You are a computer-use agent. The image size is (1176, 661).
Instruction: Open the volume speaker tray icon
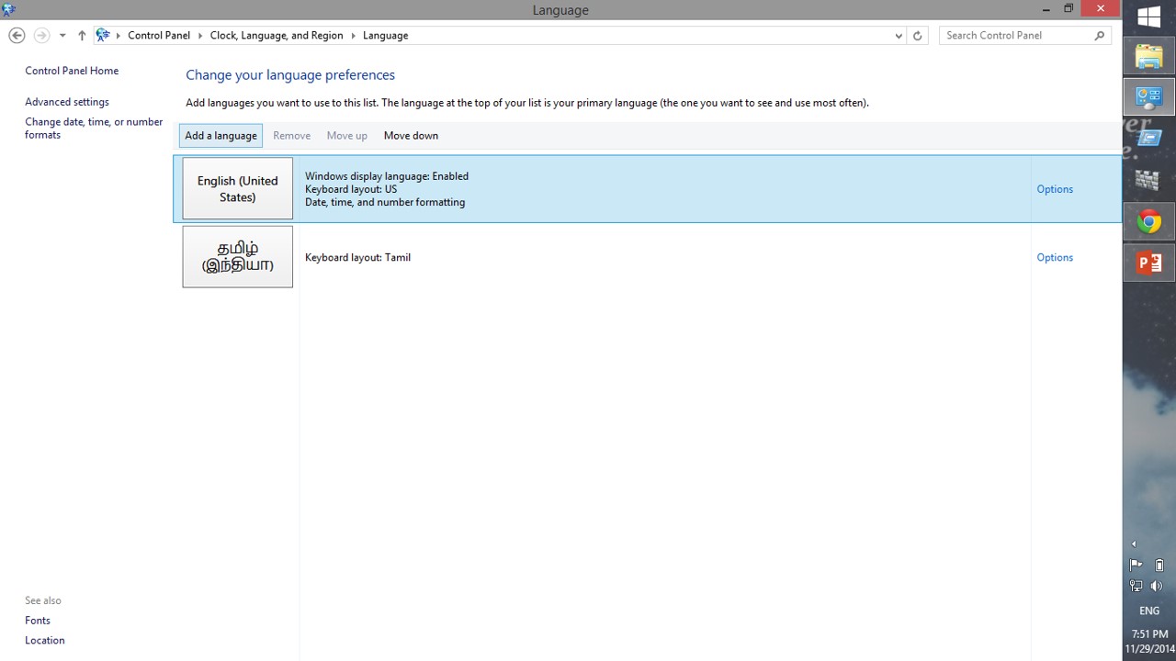[x=1157, y=586]
